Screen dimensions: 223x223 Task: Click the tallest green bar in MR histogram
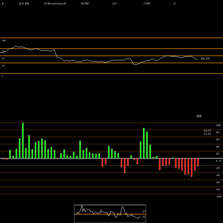(x=23, y=140)
